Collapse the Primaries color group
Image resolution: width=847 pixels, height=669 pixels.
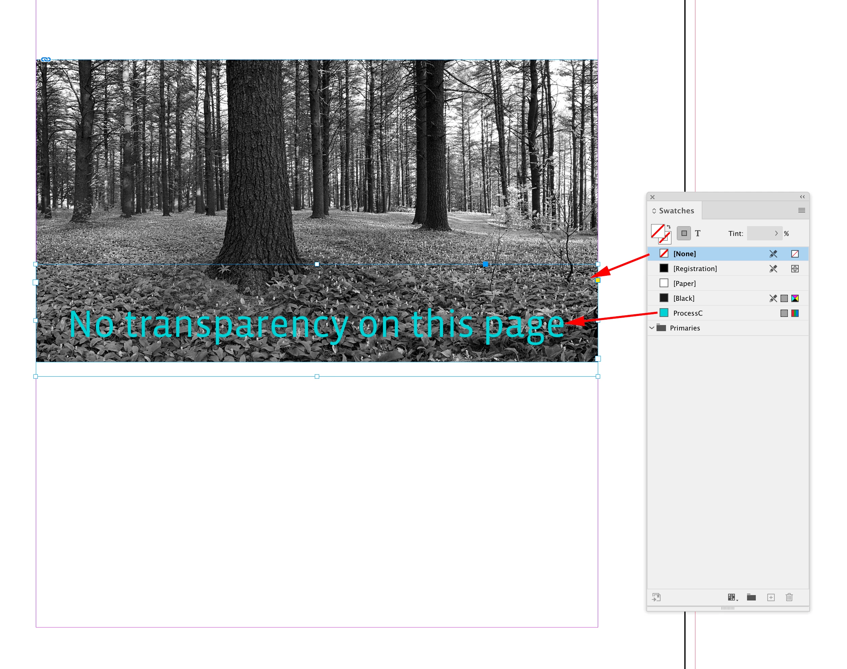[x=652, y=328]
